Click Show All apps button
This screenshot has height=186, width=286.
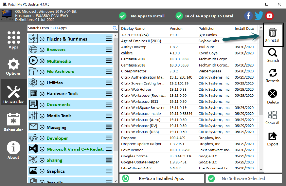click(273, 118)
